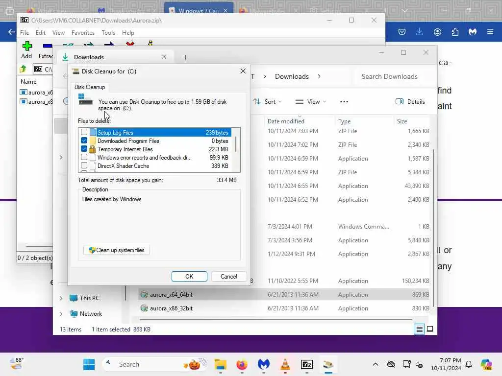Screen dimensions: 502x376
Task: Click the Malwarebytes extension icon in browser toolbar
Action: pyautogui.click(x=473, y=32)
